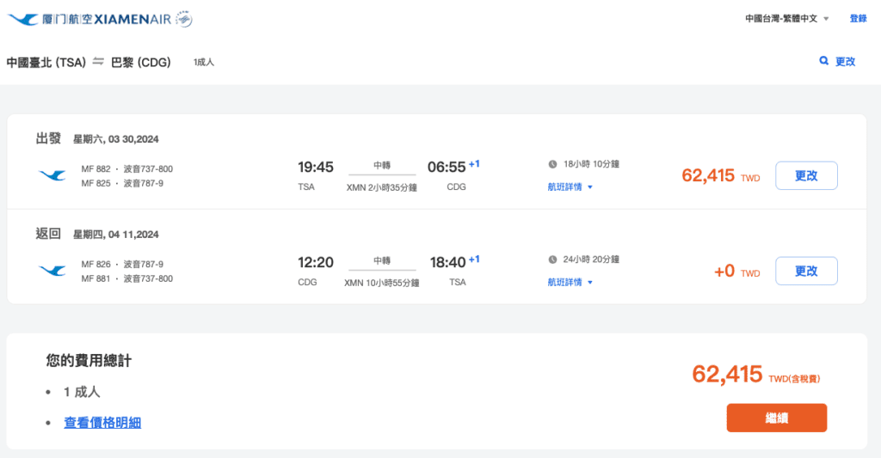The height and width of the screenshot is (458, 881).
Task: Click the 中國臺北 (TSA) origin text
Action: [x=46, y=63]
